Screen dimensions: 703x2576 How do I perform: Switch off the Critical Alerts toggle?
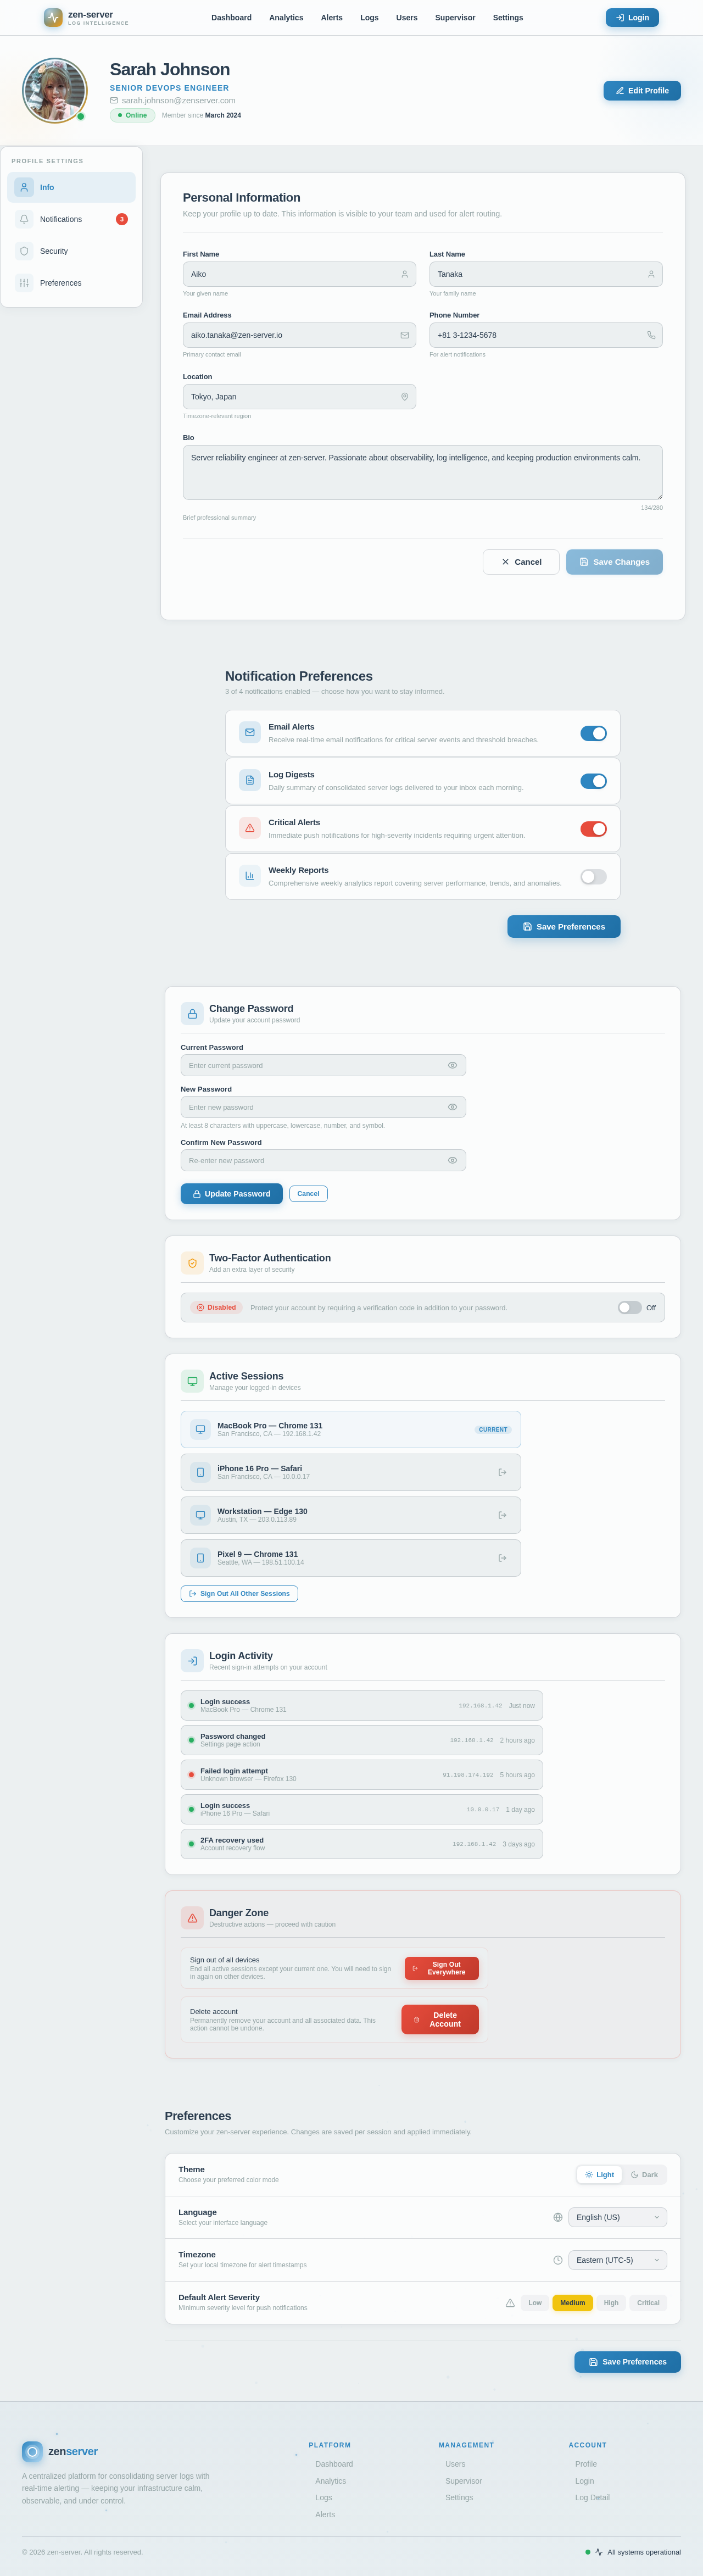[593, 829]
